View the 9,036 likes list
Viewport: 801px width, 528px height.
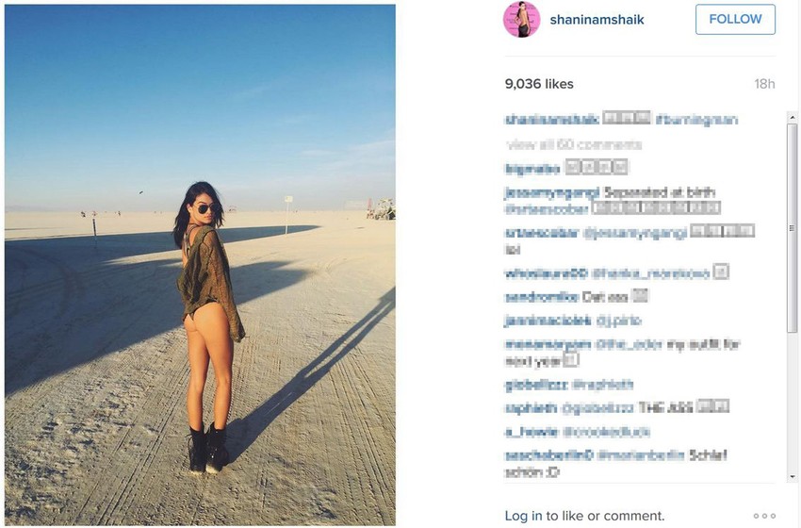tap(539, 84)
